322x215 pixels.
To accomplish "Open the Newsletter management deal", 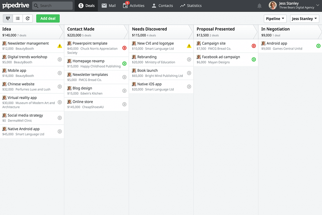I will click(28, 43).
